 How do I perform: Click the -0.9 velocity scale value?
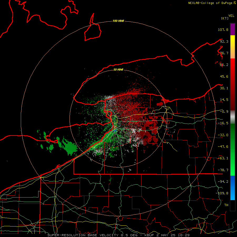224,112
